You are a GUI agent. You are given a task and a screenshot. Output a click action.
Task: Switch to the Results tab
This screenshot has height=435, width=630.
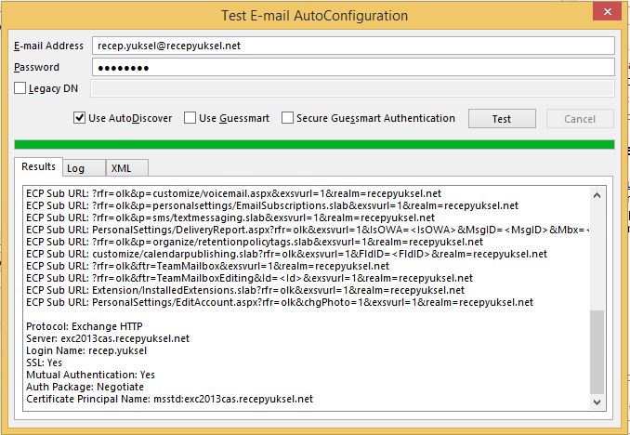click(x=39, y=166)
